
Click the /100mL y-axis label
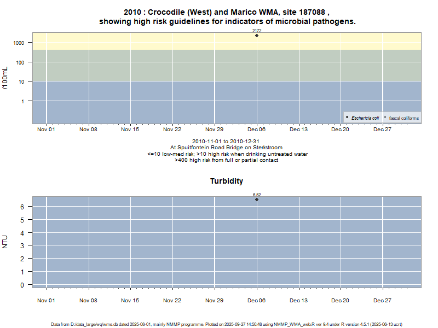[5, 78]
